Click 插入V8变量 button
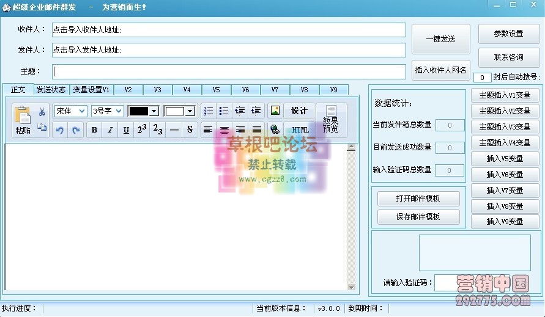The height and width of the screenshot is (317, 545). click(x=505, y=206)
